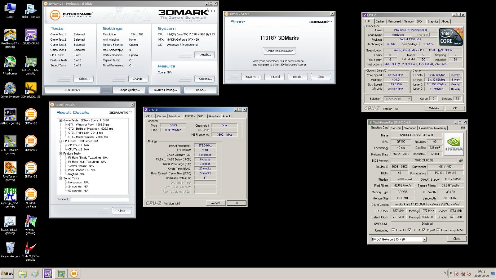Open Processor #1 selection dropdown
The image size is (496, 279).
[409, 99]
